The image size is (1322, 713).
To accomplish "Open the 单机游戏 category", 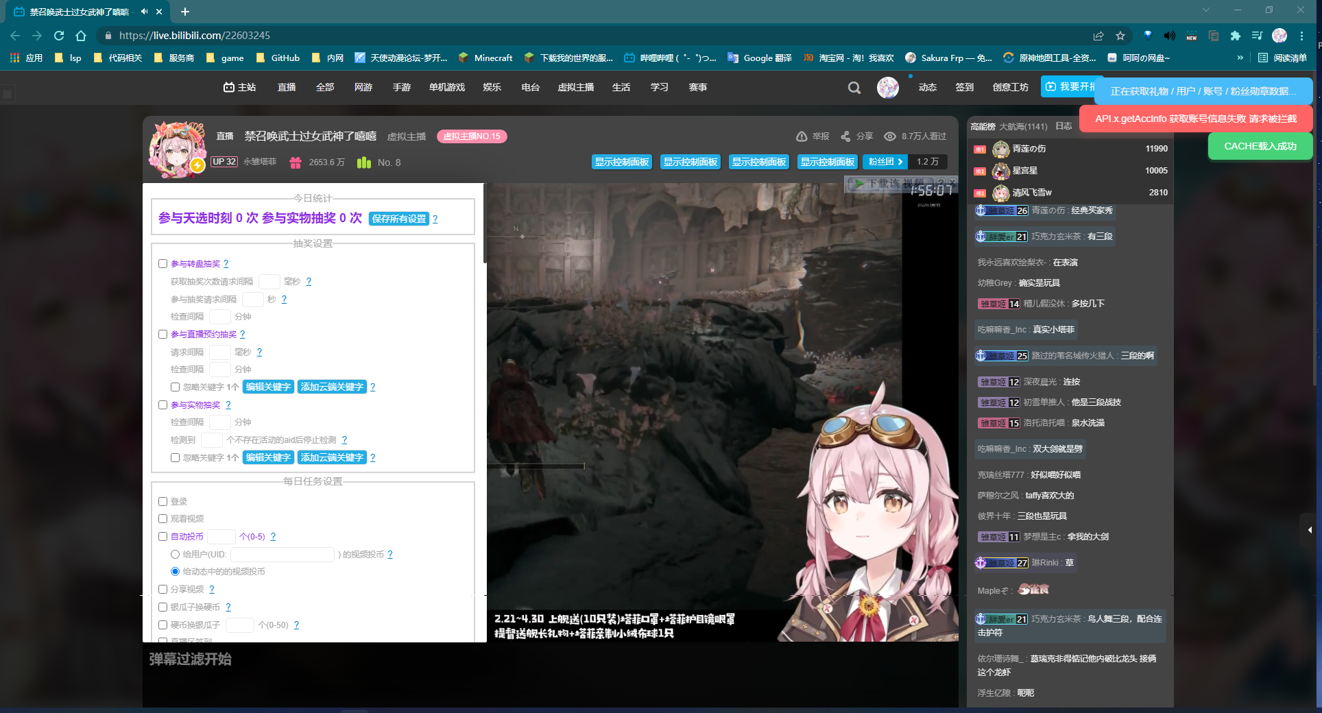I will pyautogui.click(x=447, y=88).
